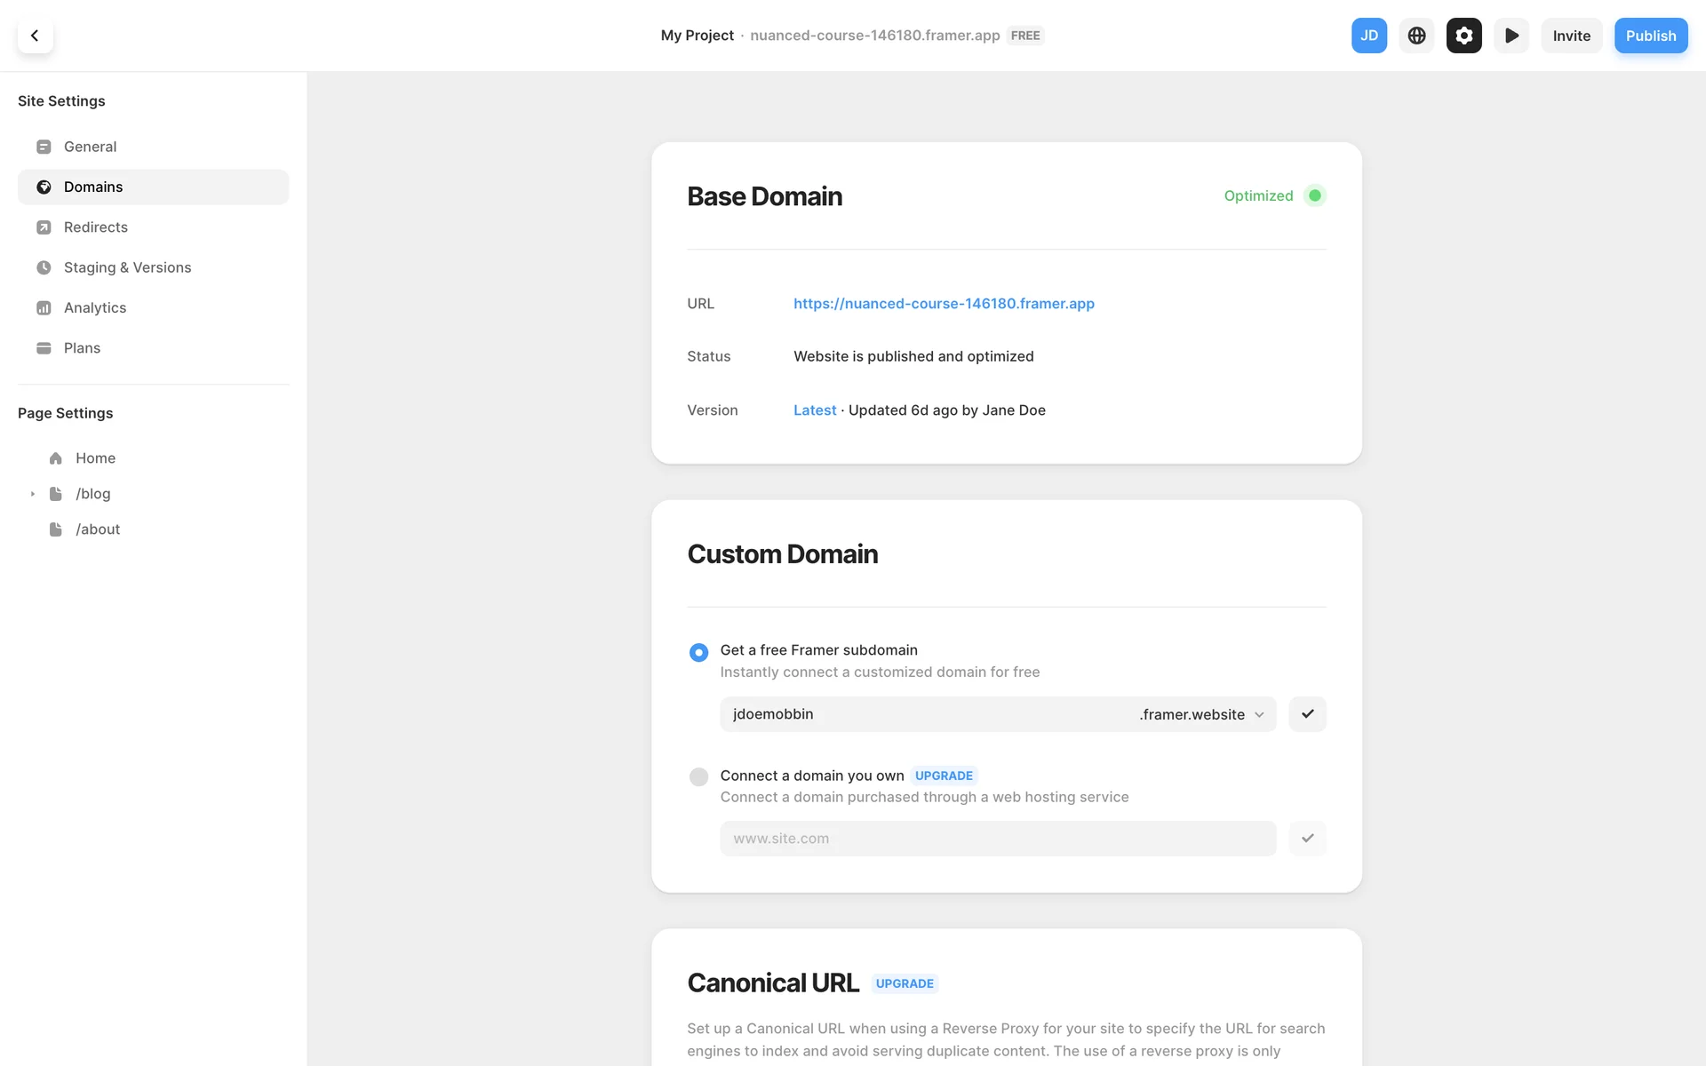1706x1066 pixels.
Task: Click the www.site.com domain input field
Action: tap(997, 839)
